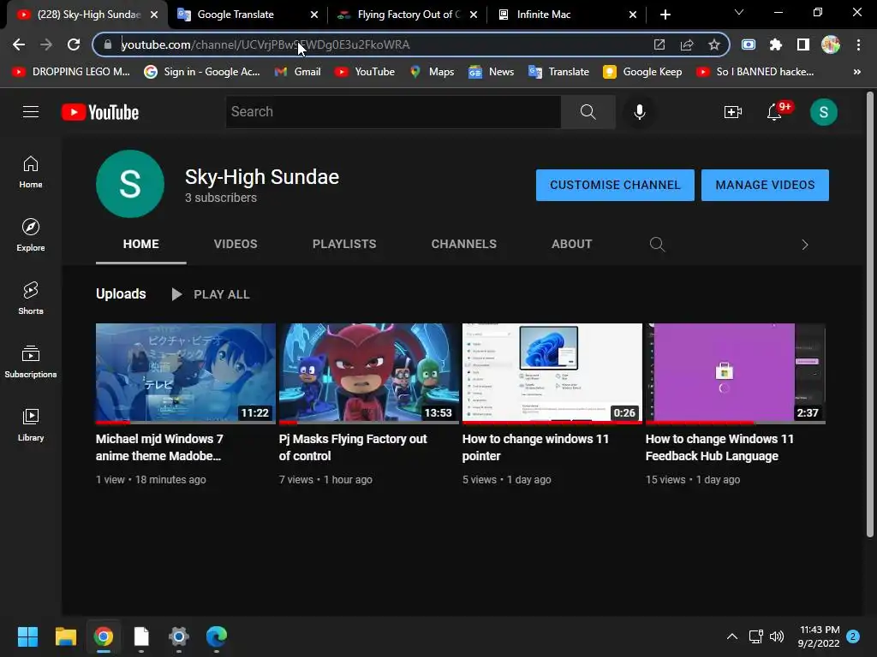Image resolution: width=877 pixels, height=657 pixels.
Task: Click the browser back arrow
Action: point(19,44)
